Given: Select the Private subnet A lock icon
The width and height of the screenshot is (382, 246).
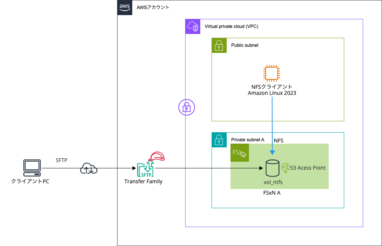Looking at the screenshot, I should click(219, 140).
